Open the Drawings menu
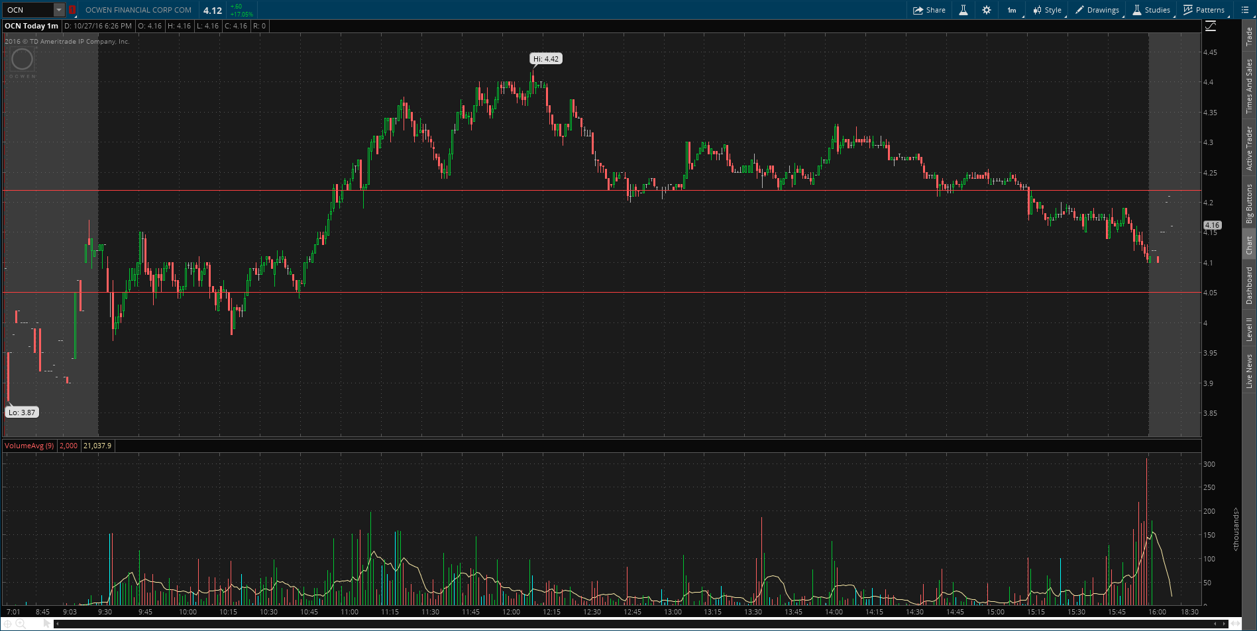 point(1097,10)
